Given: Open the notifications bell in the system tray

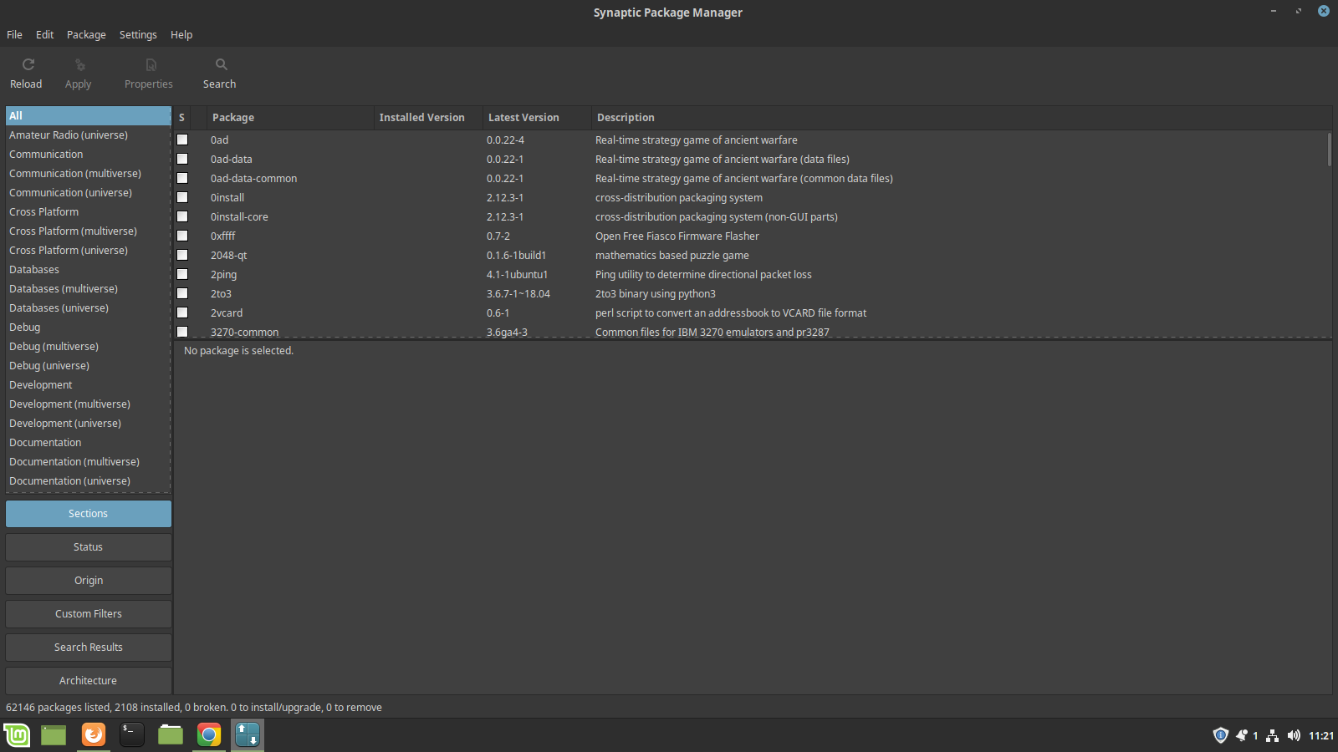Looking at the screenshot, I should click(x=1242, y=735).
